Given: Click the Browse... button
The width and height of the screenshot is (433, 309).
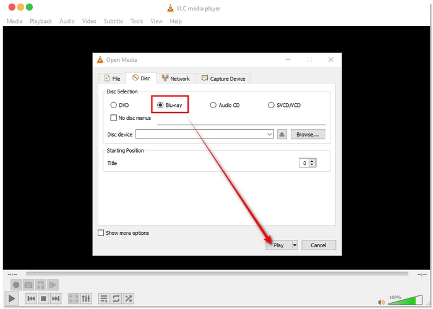Looking at the screenshot, I should [307, 134].
